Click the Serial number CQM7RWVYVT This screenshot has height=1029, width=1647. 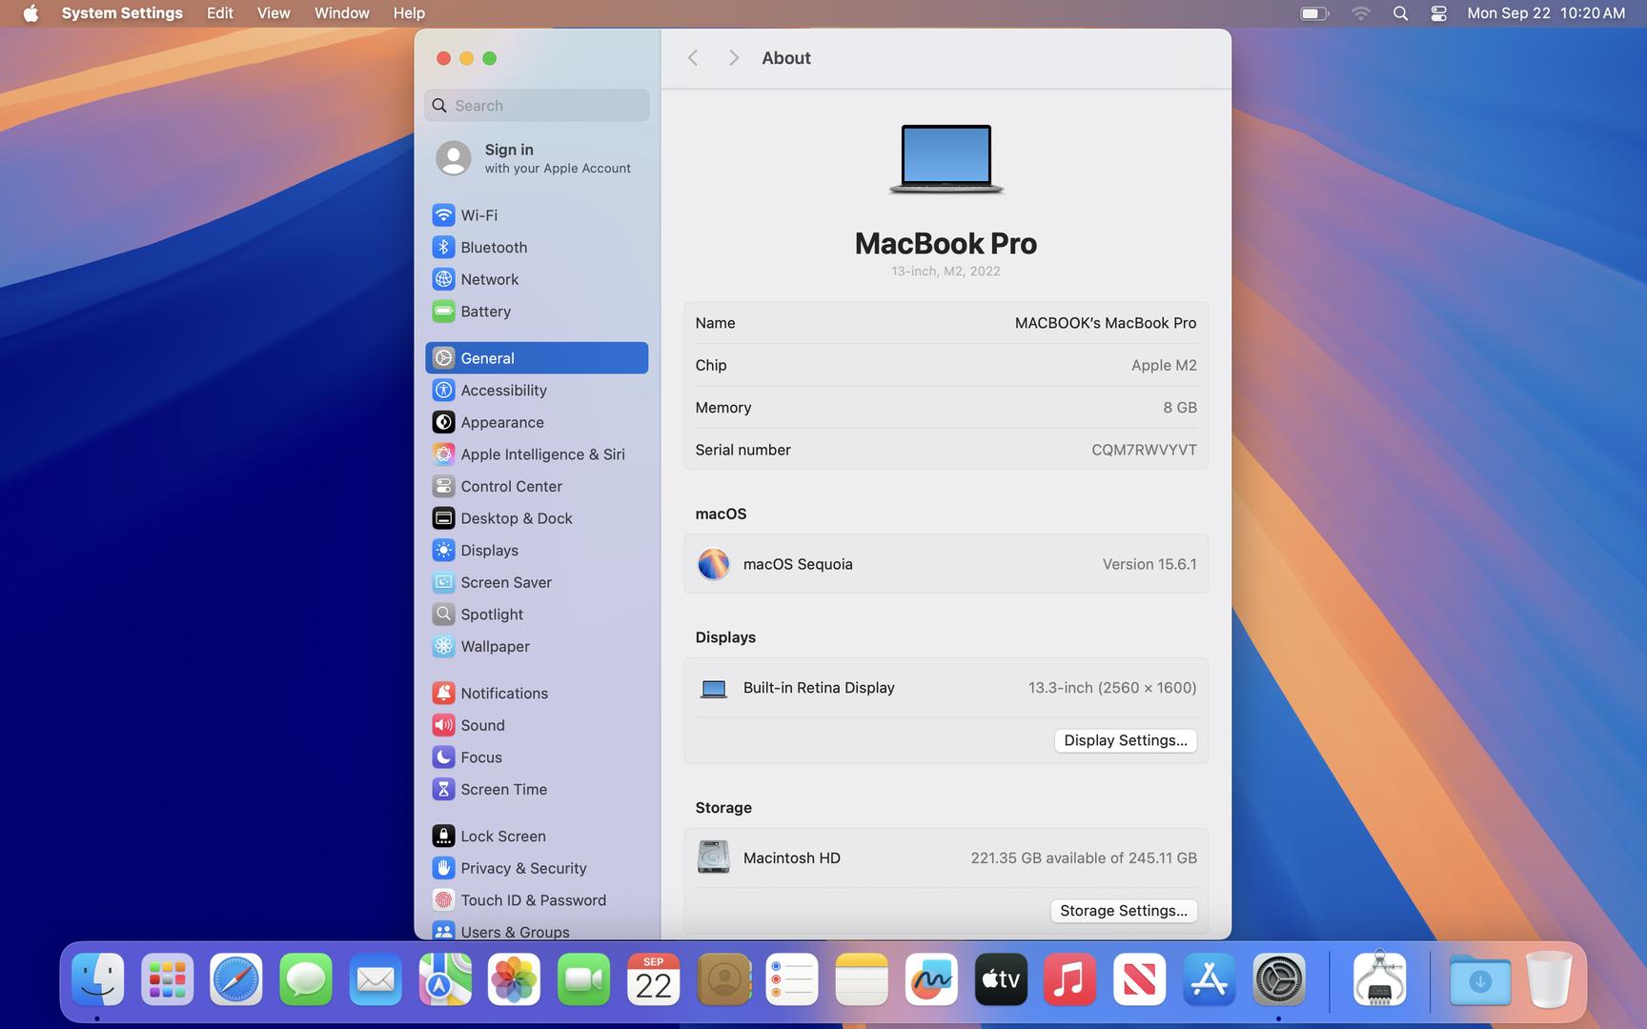point(1144,450)
